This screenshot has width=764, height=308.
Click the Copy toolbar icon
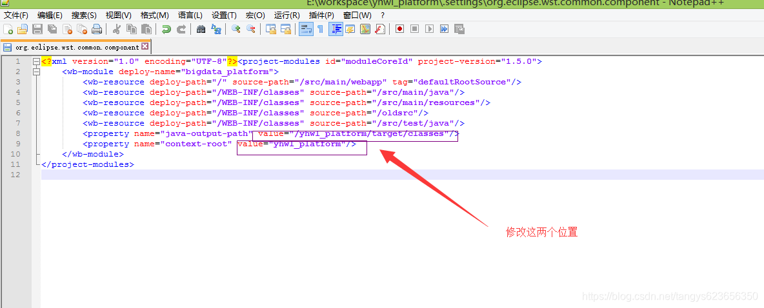point(132,29)
